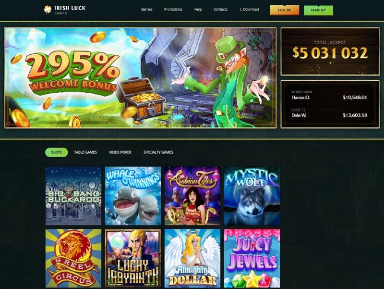Open the Games menu in header
Viewport: 384px width, 289px height.
[147, 9]
